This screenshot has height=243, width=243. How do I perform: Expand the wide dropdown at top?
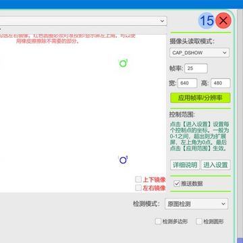(83, 21)
